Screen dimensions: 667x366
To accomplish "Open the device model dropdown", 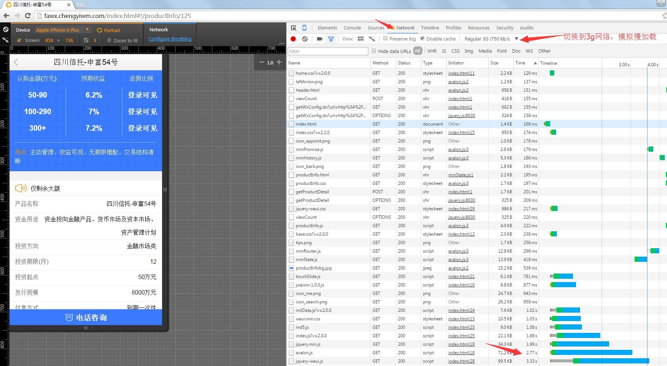I will tap(63, 30).
